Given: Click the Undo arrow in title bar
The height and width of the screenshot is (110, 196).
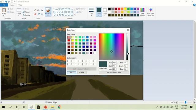Looking at the screenshot, I should (6, 2).
